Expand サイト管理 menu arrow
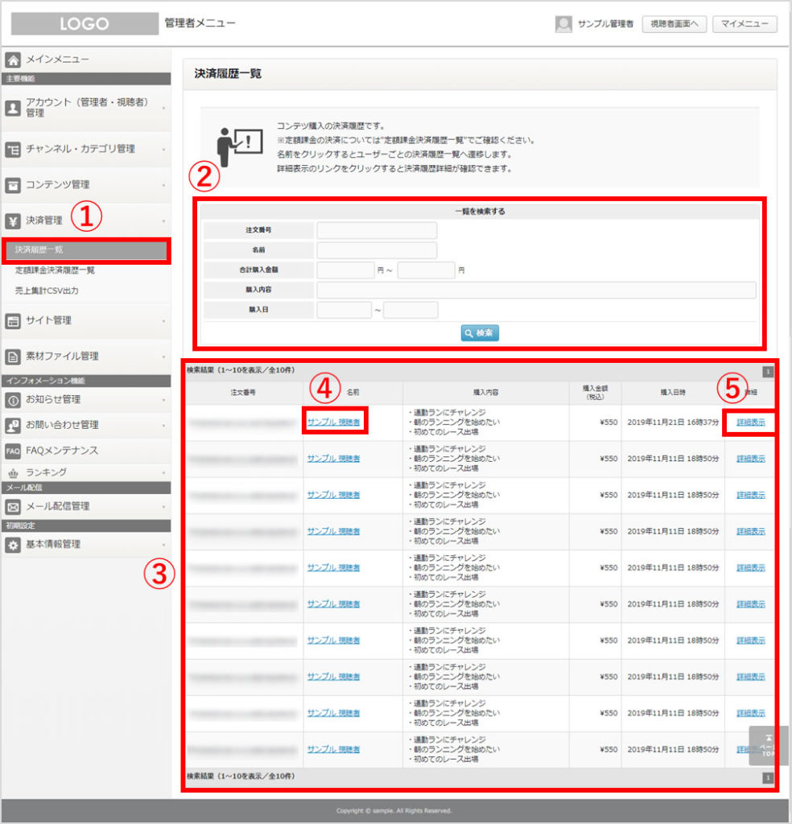 (x=164, y=320)
